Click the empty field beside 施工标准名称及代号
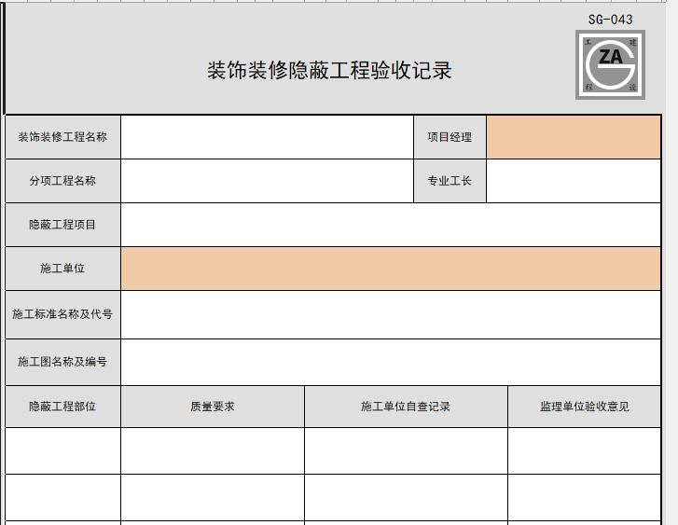Image resolution: width=678 pixels, height=525 pixels. (390, 314)
